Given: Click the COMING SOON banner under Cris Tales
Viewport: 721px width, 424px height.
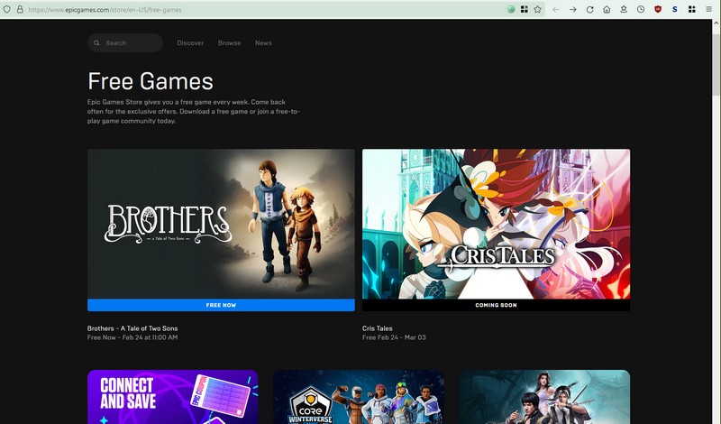Looking at the screenshot, I should (x=496, y=305).
